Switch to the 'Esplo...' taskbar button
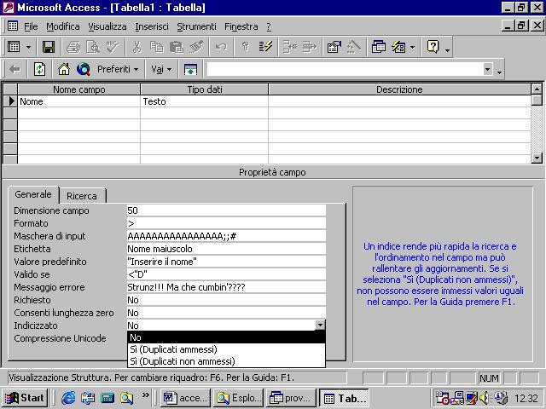The image size is (546, 409). click(239, 398)
